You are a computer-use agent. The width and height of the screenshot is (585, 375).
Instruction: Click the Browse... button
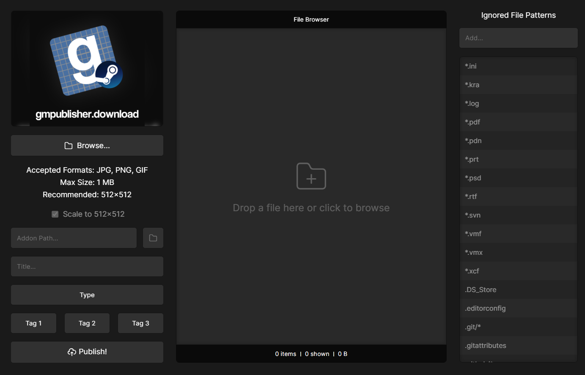(87, 146)
